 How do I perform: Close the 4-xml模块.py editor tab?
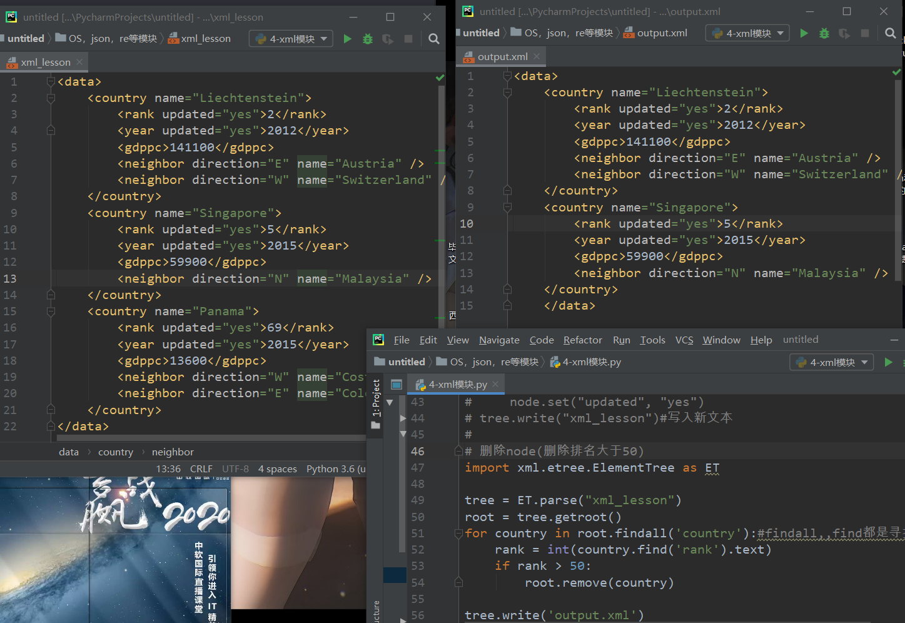pyautogui.click(x=495, y=384)
